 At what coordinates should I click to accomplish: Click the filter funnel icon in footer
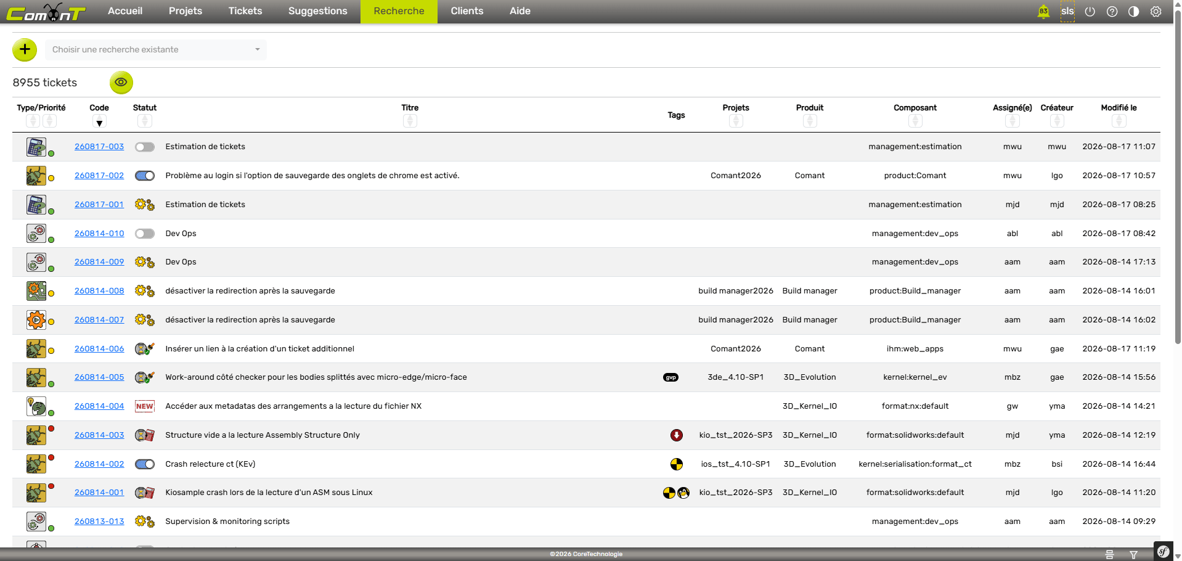1133,554
